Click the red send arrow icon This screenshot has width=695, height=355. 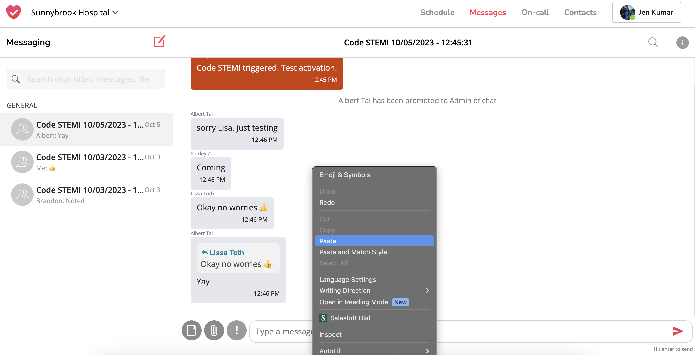pyautogui.click(x=678, y=331)
